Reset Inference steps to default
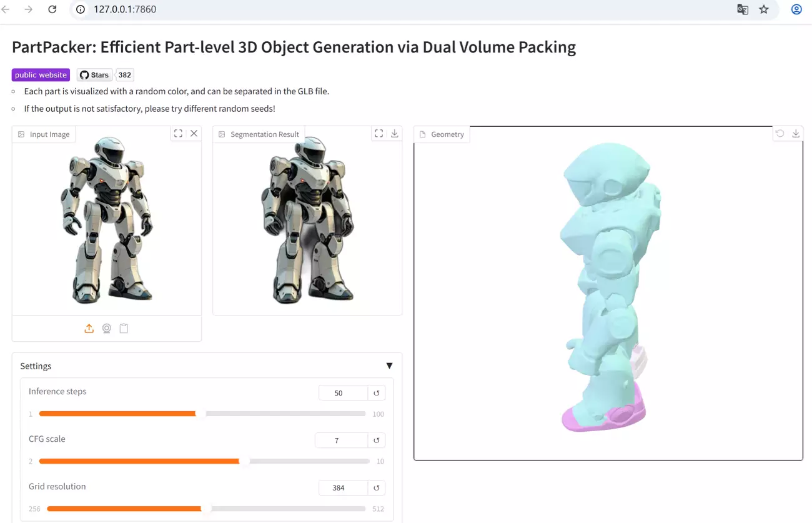The width and height of the screenshot is (812, 523). [377, 393]
